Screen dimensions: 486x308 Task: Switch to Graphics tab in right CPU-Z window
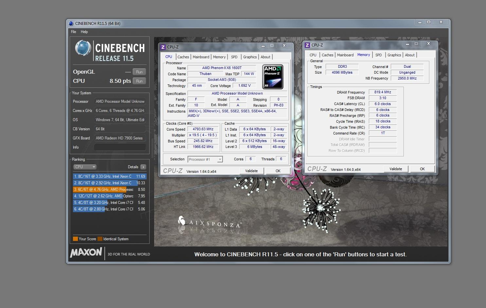(394, 55)
